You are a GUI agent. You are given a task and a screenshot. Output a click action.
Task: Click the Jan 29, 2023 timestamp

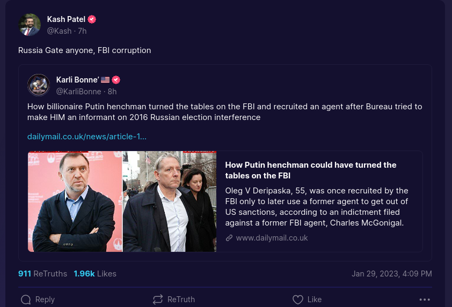pyautogui.click(x=391, y=274)
